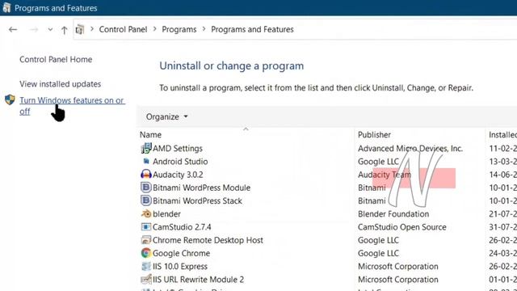Click the Google Chrome logo icon

(146, 253)
